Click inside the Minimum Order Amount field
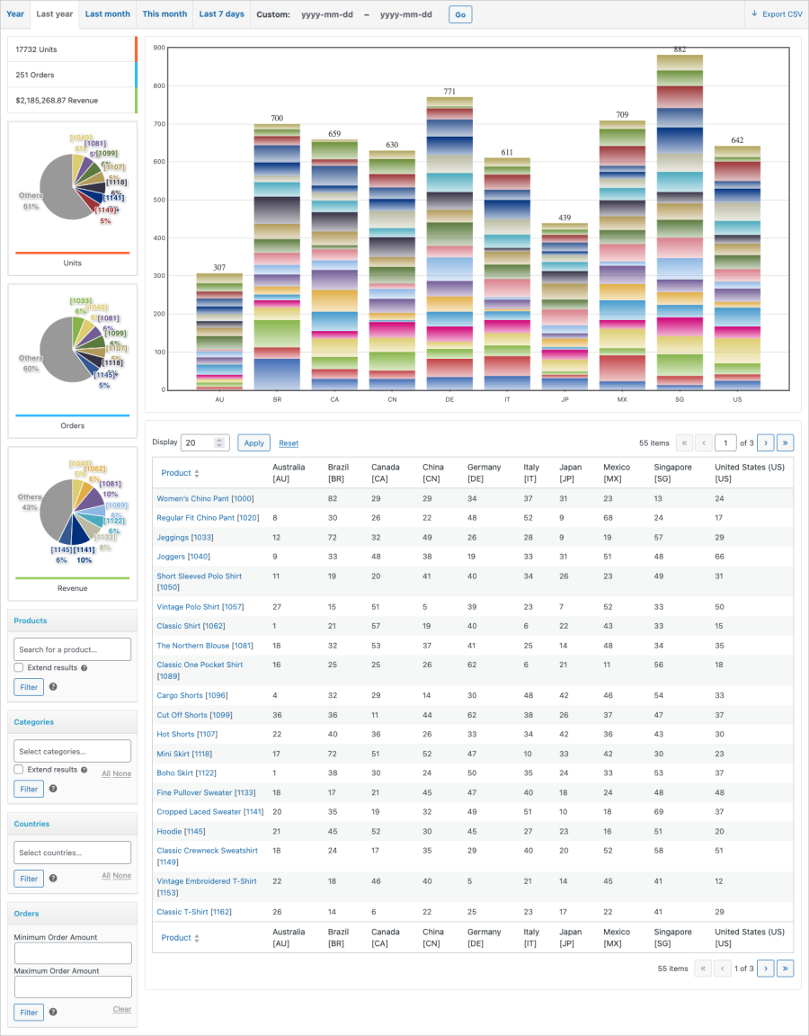 (x=73, y=953)
